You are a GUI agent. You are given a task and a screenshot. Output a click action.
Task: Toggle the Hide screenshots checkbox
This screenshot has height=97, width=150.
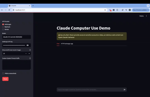[3, 73]
